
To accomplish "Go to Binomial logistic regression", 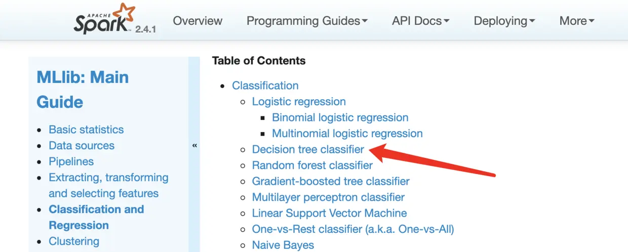I will coord(340,117).
